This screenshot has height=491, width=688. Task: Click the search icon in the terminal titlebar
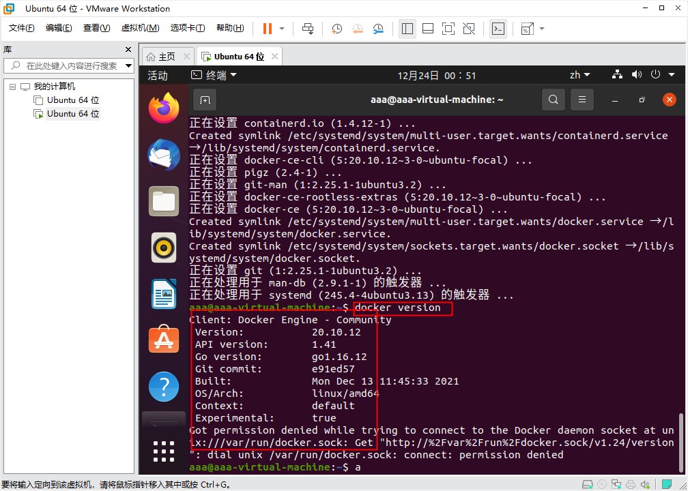click(x=553, y=100)
